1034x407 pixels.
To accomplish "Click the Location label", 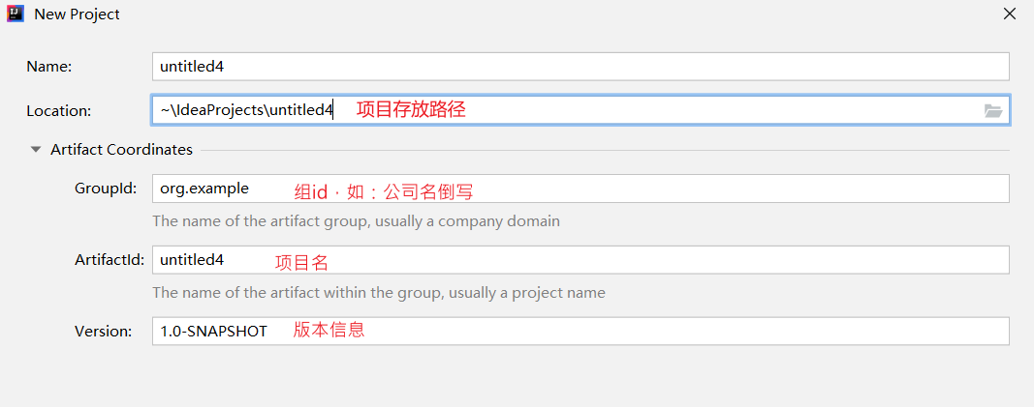I will pyautogui.click(x=58, y=111).
